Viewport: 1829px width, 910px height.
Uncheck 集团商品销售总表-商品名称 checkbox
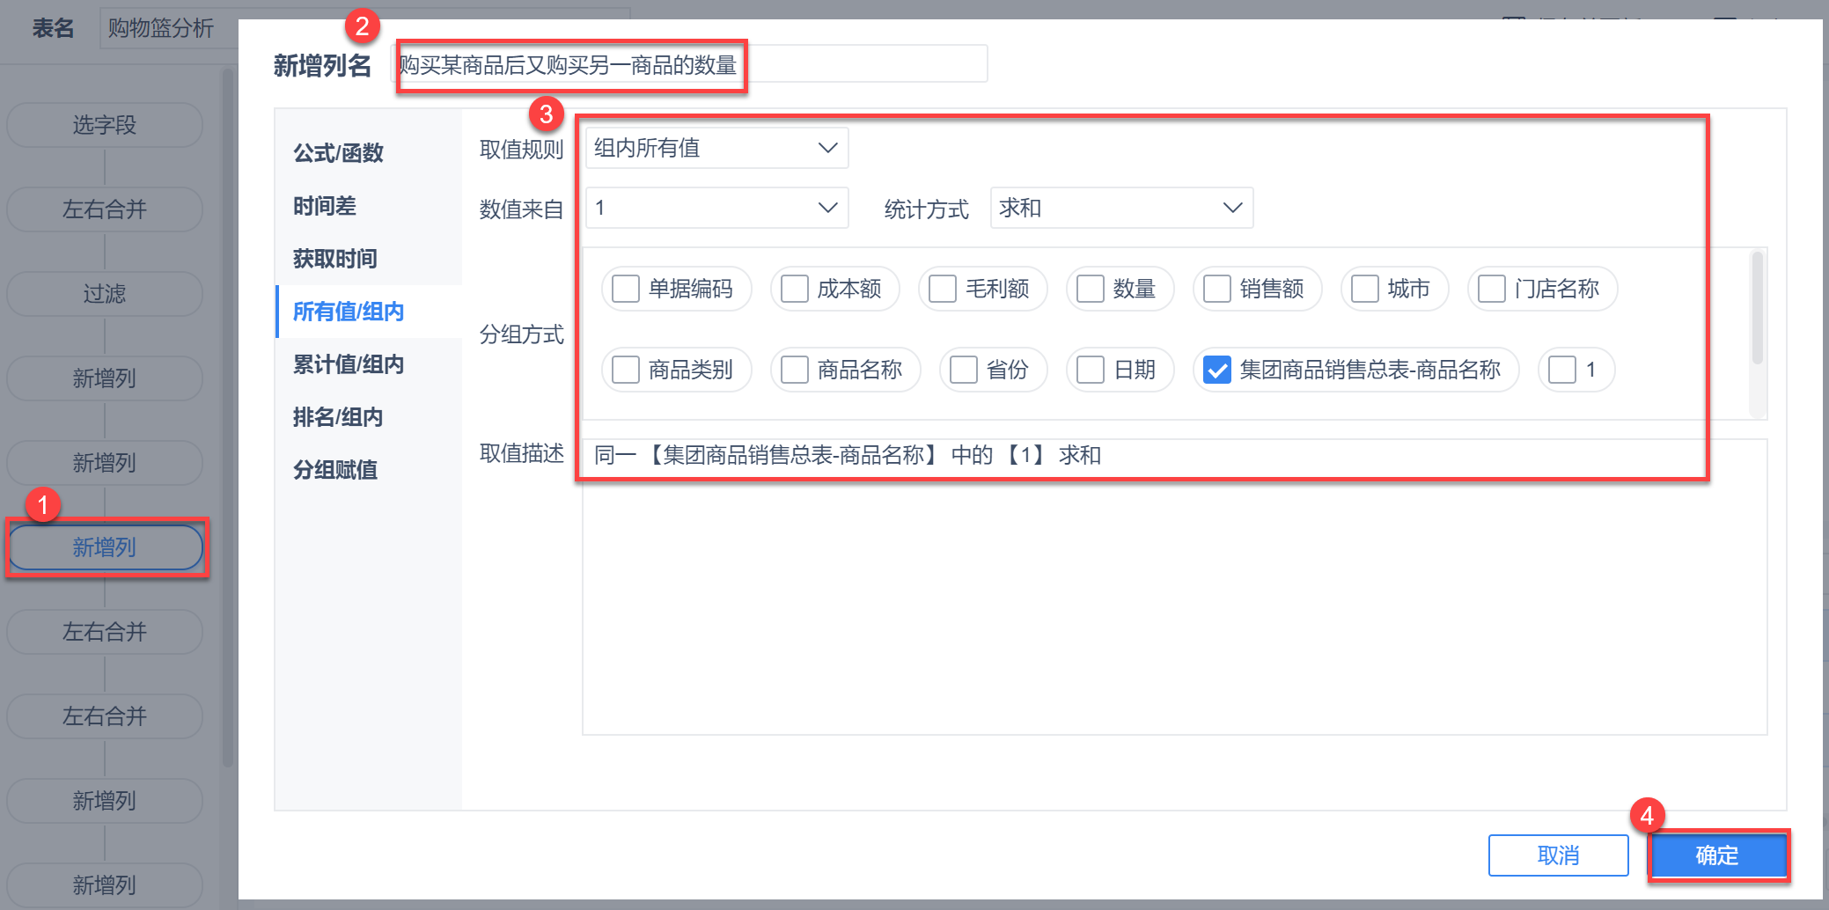1216,370
